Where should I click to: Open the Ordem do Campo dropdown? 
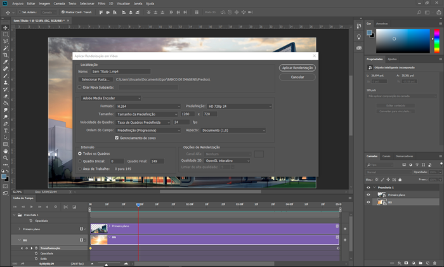tap(148, 130)
